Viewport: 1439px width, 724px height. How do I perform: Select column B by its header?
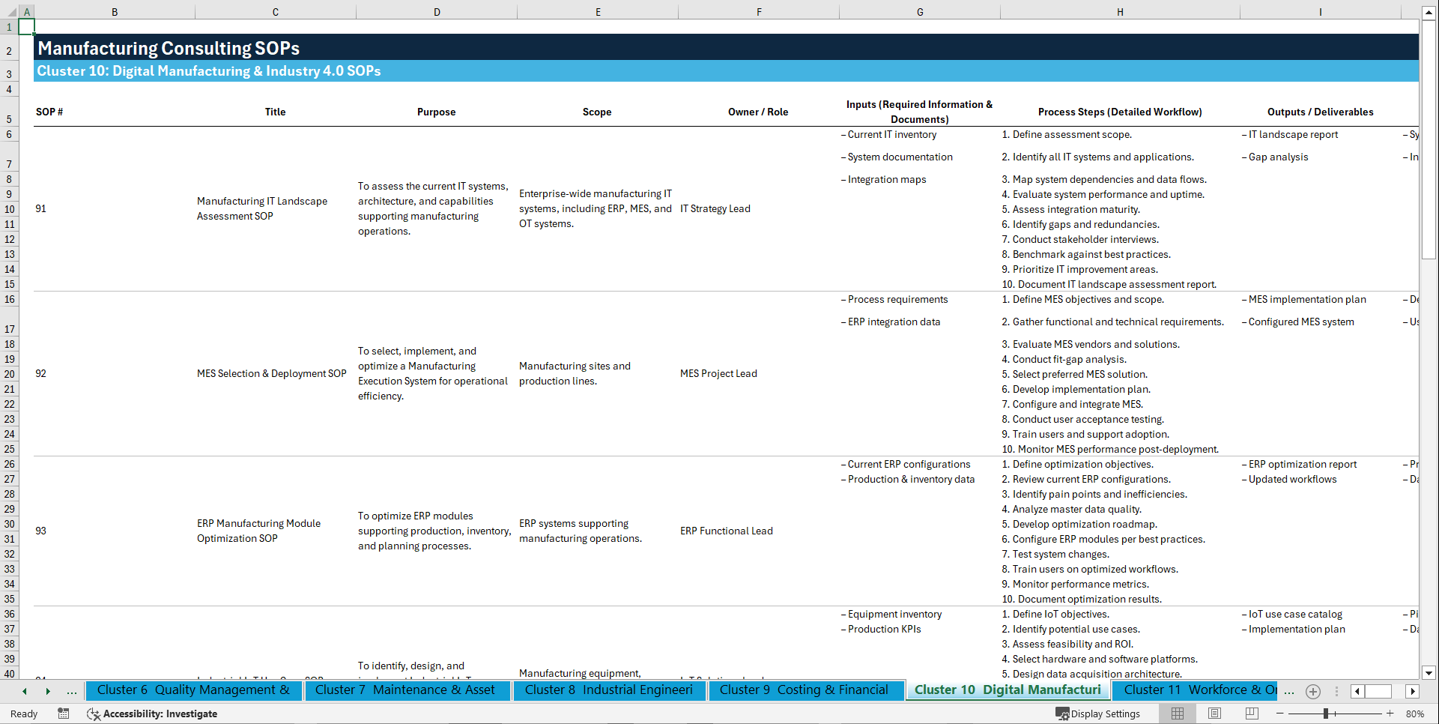coord(115,12)
